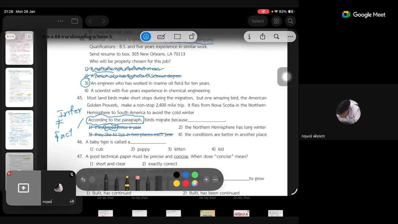Open the second page thumbnail in sidebar
The height and width of the screenshot is (224, 398).
click(x=19, y=87)
